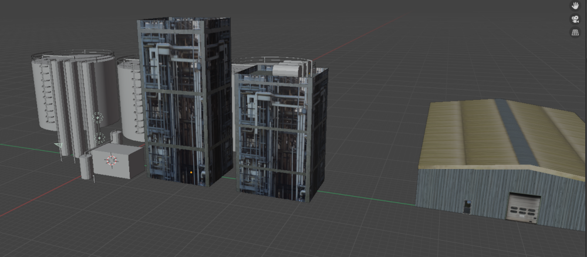Click the white rooftop unit on shorter tower
587x257 pixels.
[288, 70]
